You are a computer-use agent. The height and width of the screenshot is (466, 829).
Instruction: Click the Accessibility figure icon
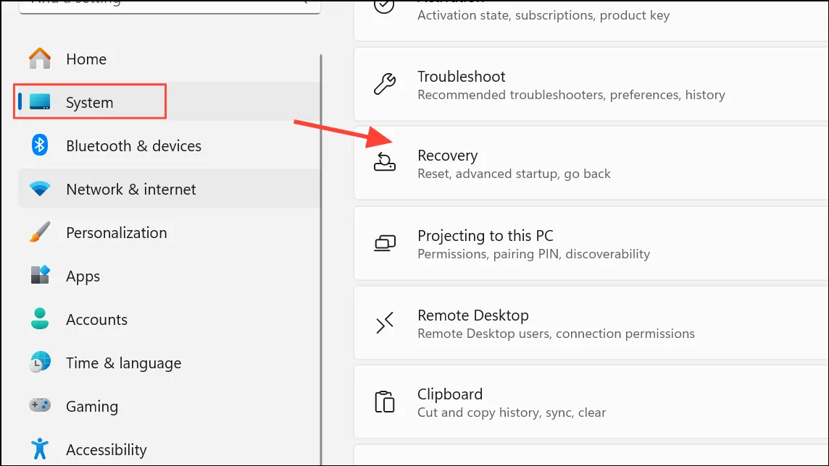tap(40, 449)
